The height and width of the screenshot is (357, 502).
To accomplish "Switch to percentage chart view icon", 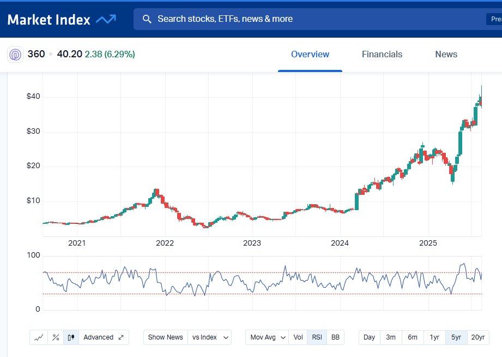I will (x=56, y=337).
